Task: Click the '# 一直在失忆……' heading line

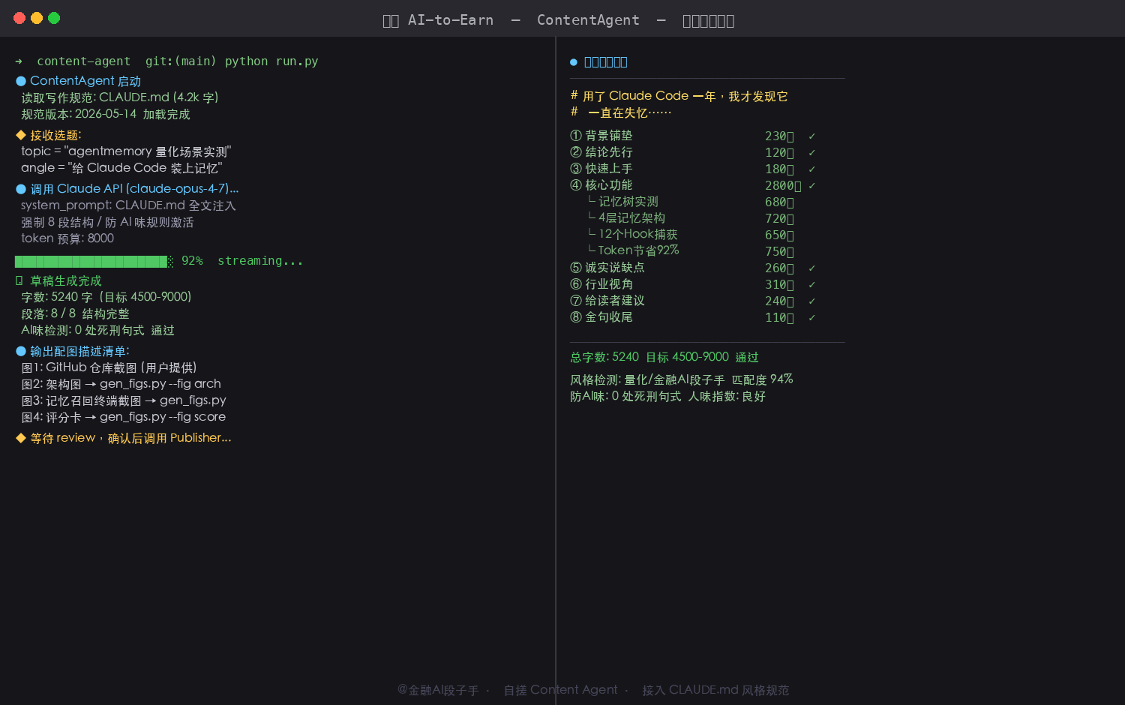Action: [x=621, y=112]
